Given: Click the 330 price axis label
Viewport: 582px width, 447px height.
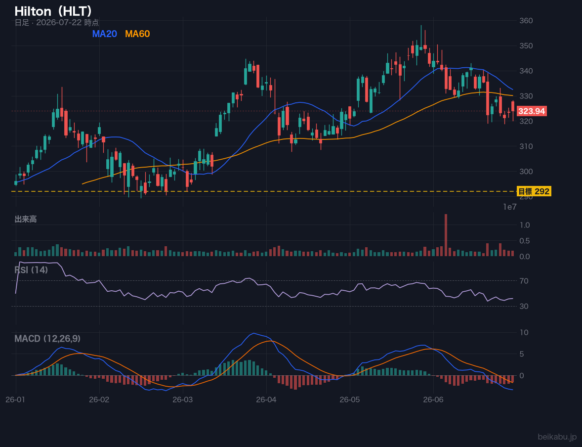Looking at the screenshot, I should 526,96.
